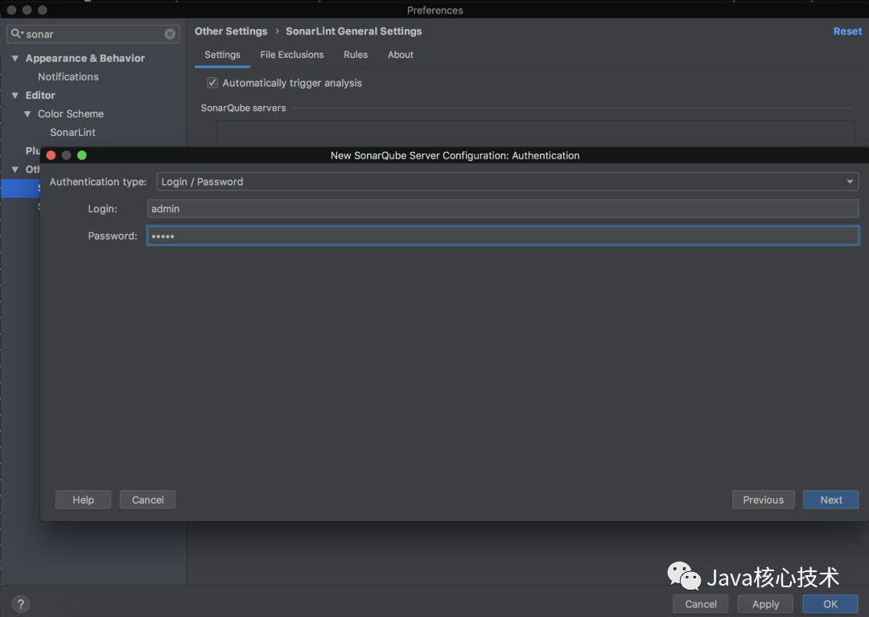Click the search magnifier icon
Image resolution: width=869 pixels, height=617 pixels.
tap(16, 33)
